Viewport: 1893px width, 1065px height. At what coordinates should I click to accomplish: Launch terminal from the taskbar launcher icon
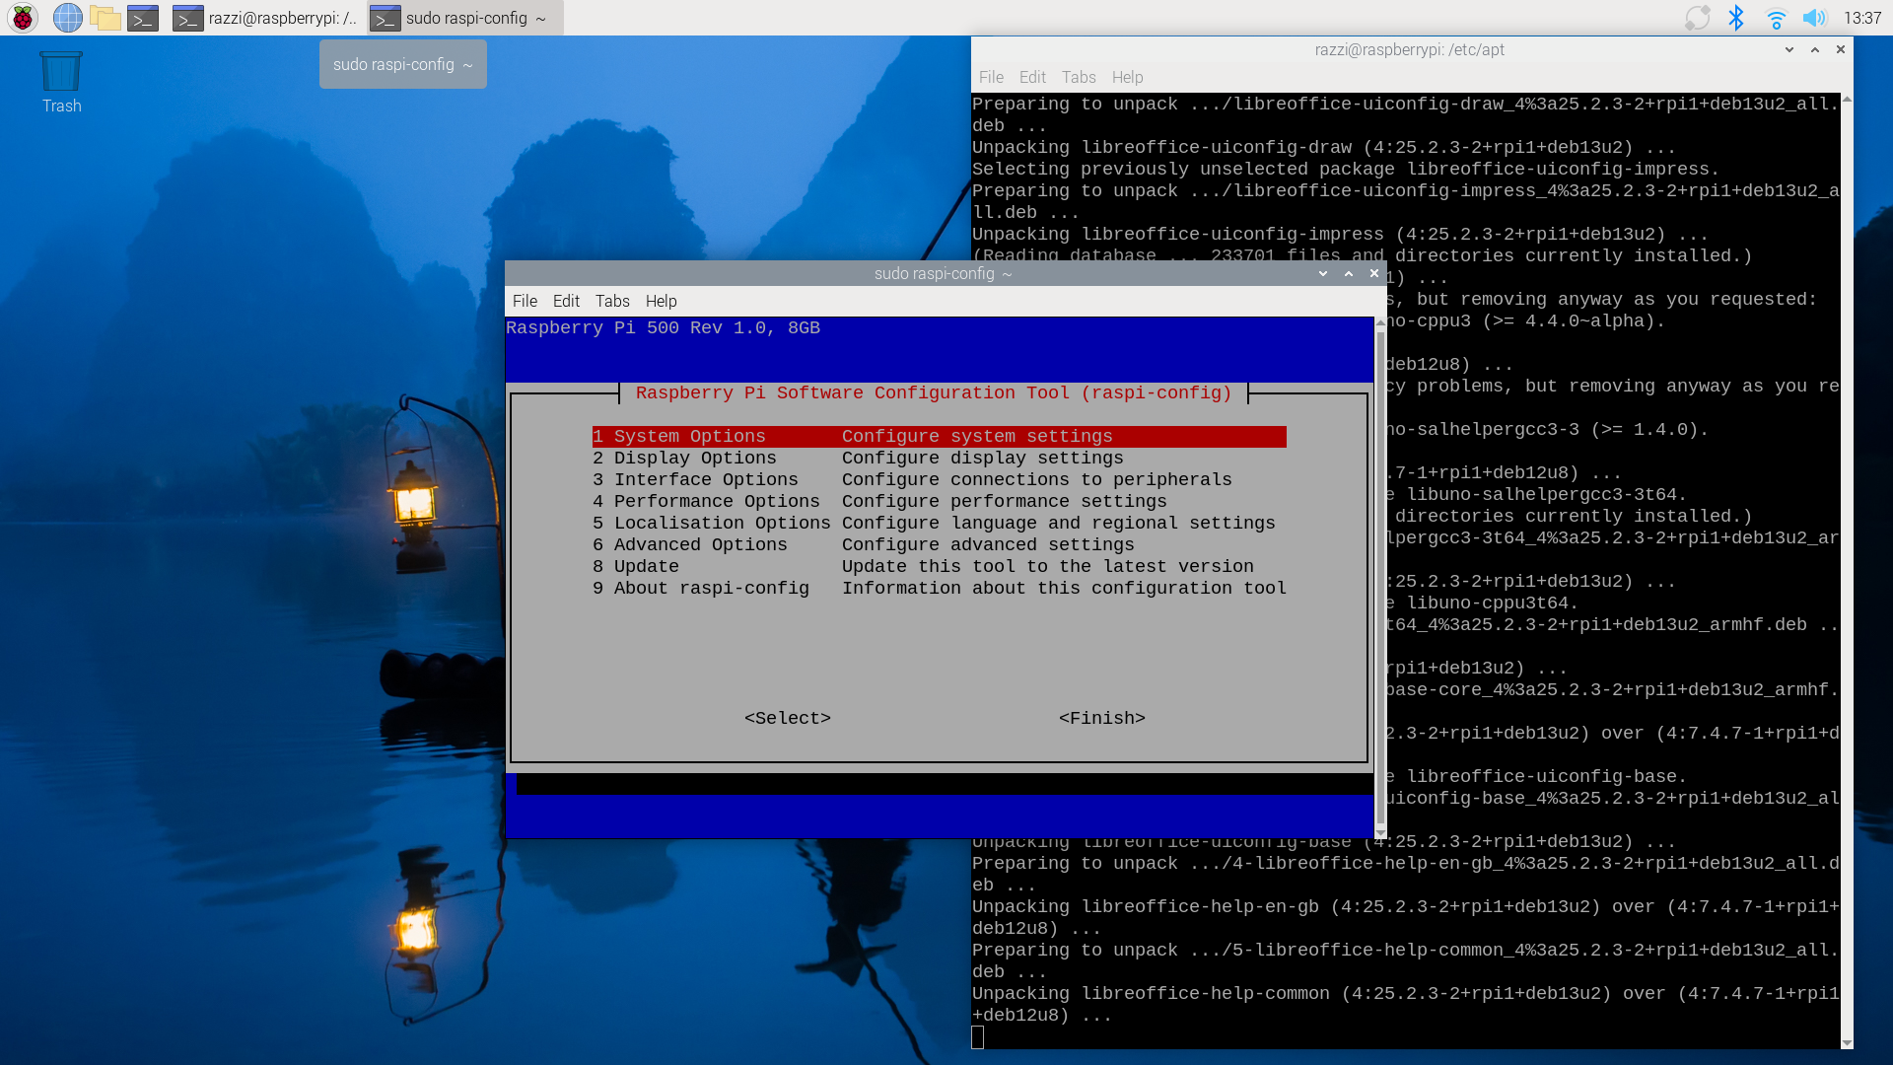tap(143, 18)
